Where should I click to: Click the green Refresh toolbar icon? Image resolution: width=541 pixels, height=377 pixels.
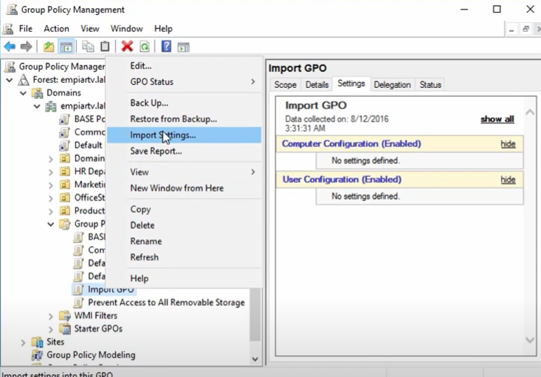(x=145, y=47)
